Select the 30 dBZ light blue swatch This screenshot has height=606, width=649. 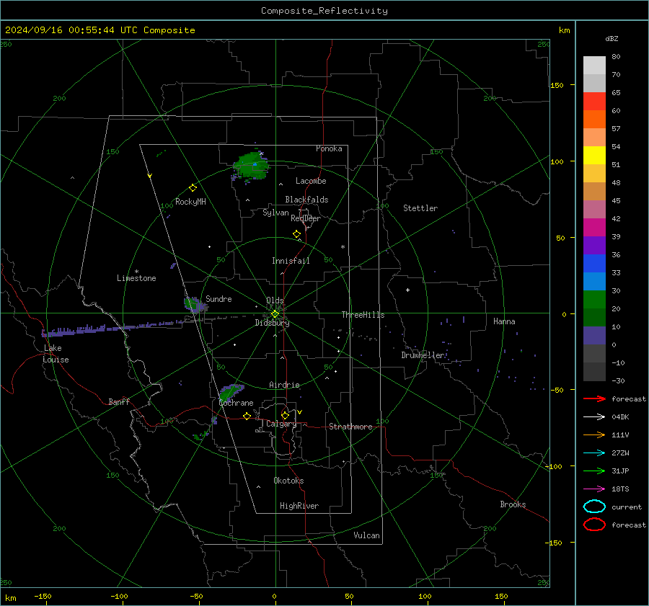(594, 281)
